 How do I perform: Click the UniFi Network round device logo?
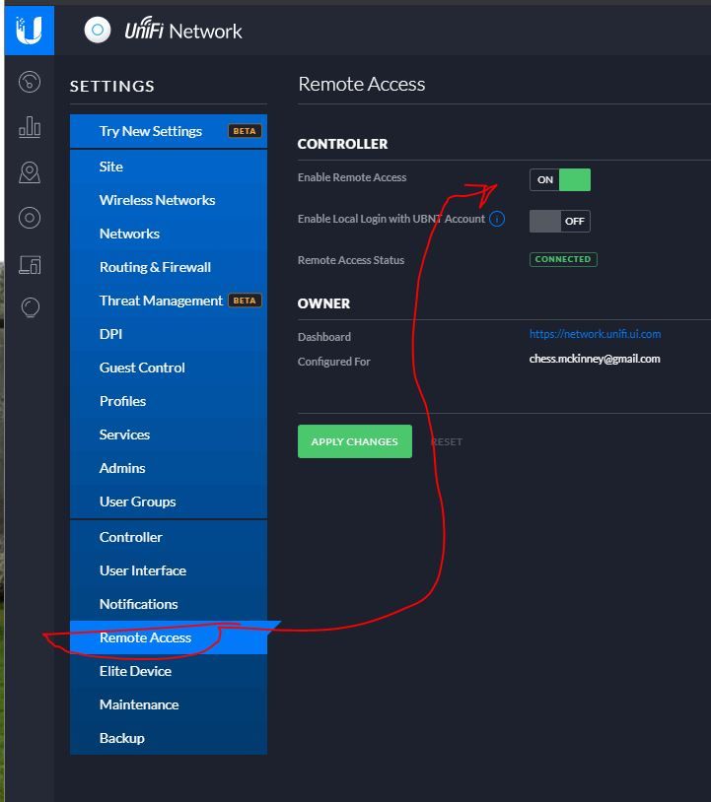tap(98, 31)
